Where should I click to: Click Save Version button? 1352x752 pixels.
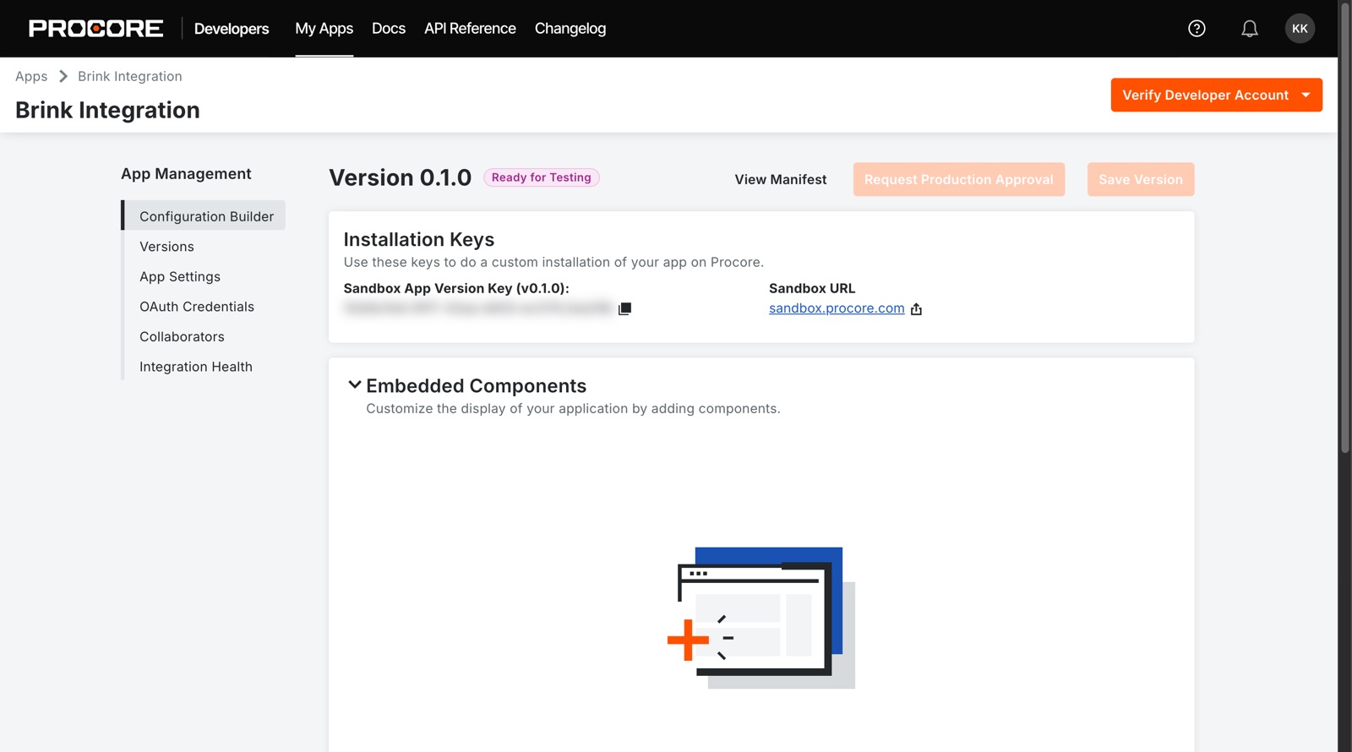coord(1141,179)
